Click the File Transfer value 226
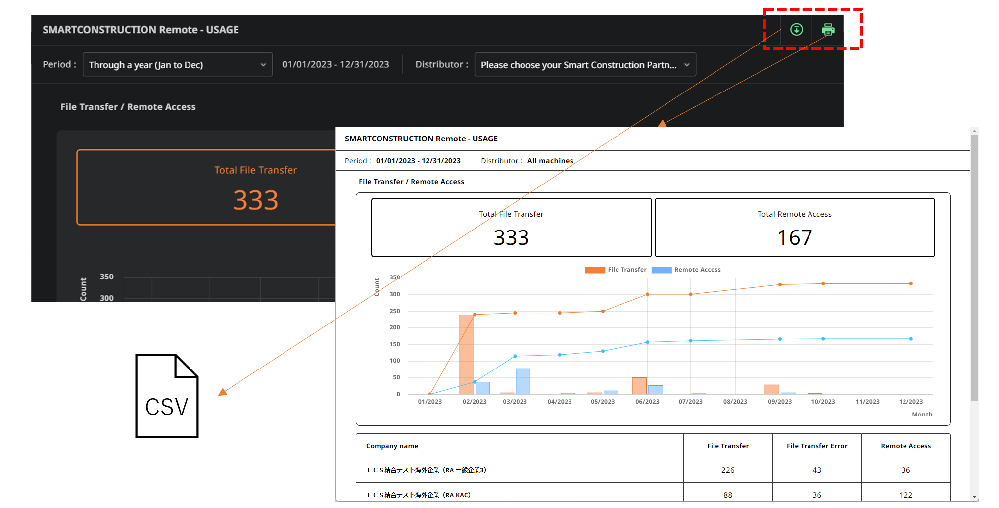Viewport: 999px width, 508px height. pos(728,470)
